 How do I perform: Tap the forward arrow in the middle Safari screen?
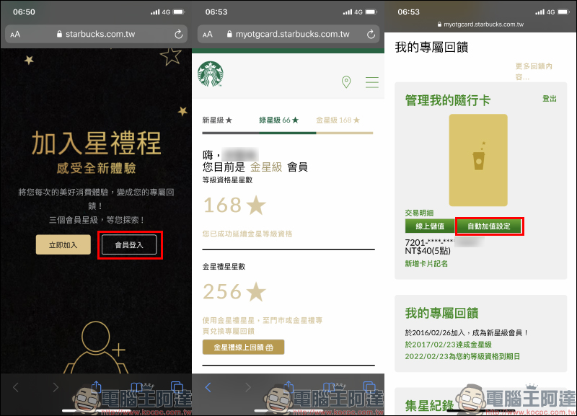pyautogui.click(x=248, y=387)
